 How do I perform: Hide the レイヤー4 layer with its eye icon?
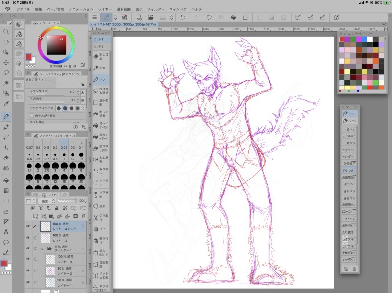(x=28, y=238)
